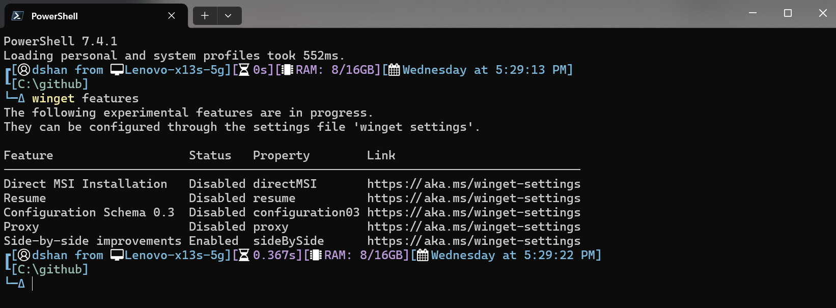Select the C:\github path text
836x308 pixels.
click(49, 269)
